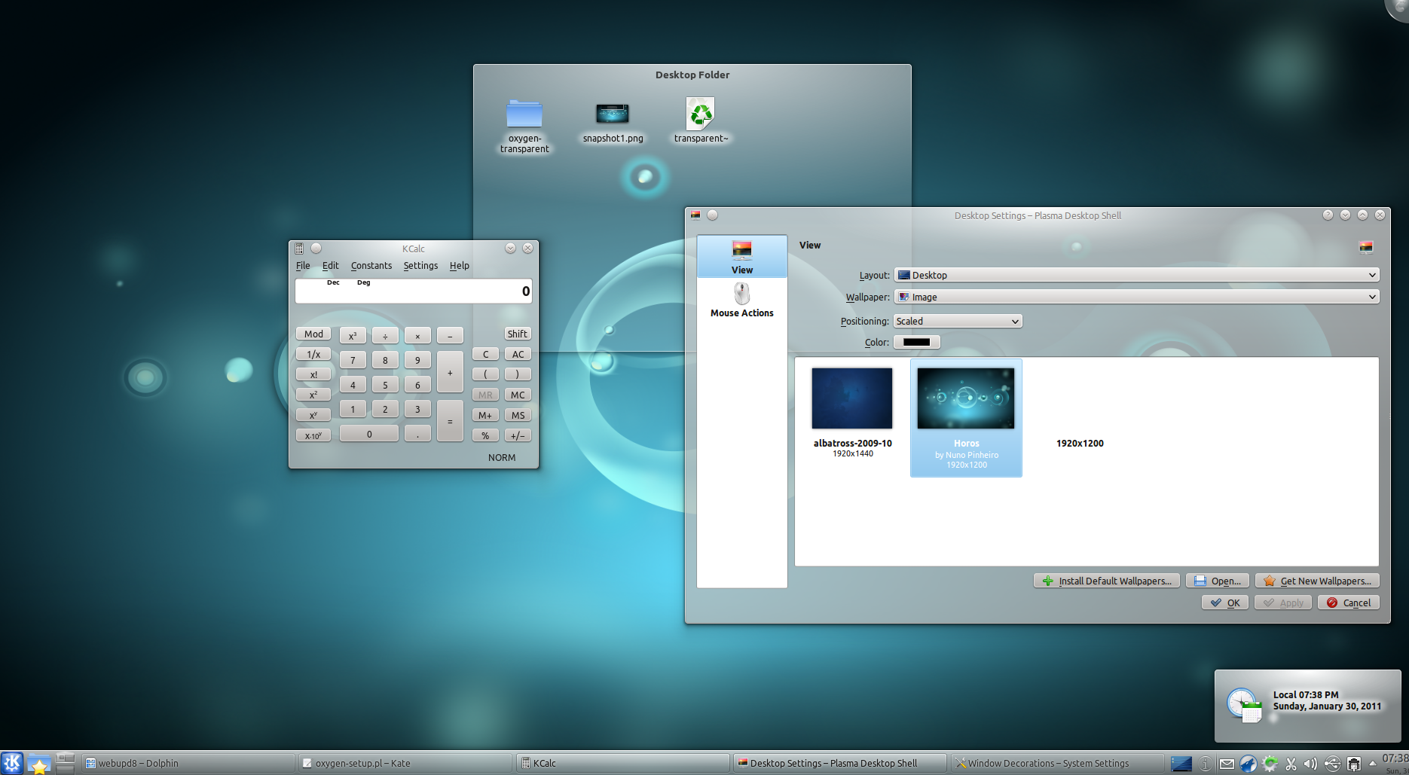Open the KDE Kickoff application launcher
Image resolution: width=1409 pixels, height=775 pixels.
[12, 763]
